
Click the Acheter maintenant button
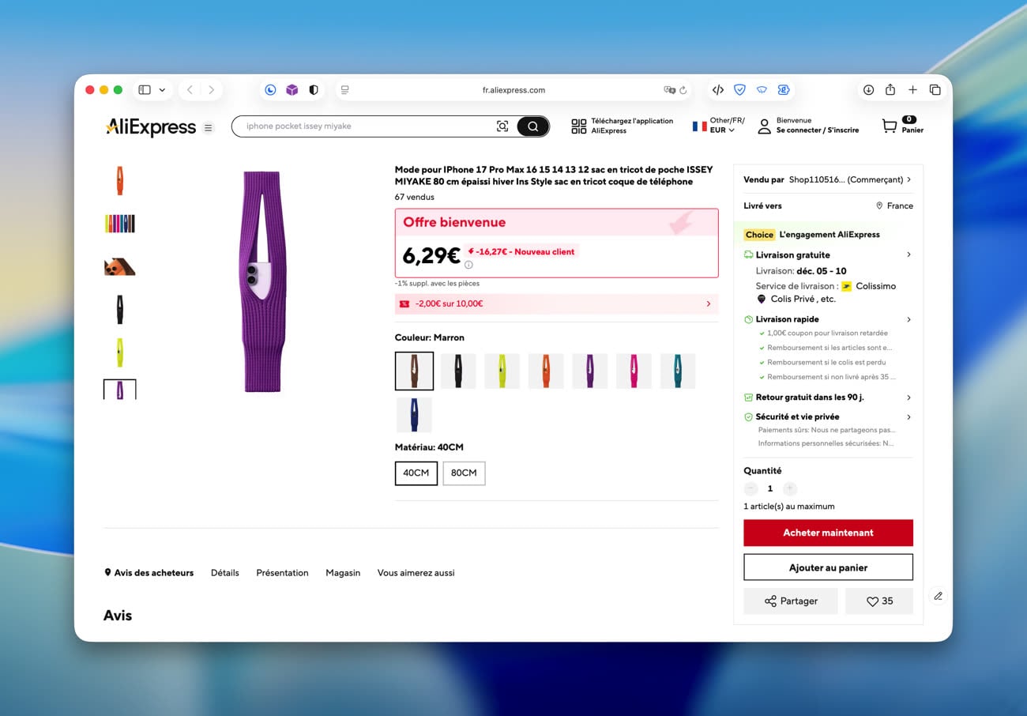point(828,533)
